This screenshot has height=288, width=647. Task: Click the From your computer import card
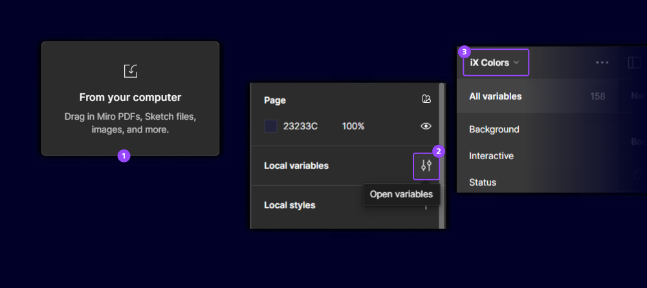131,98
